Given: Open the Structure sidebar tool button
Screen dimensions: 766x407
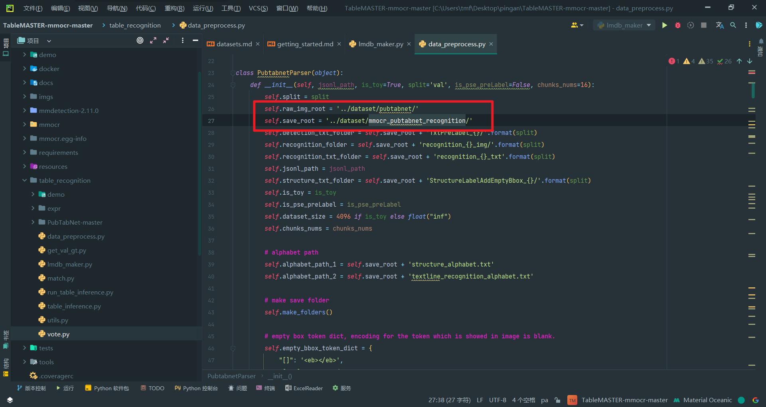Looking at the screenshot, I should pyautogui.click(x=6, y=367).
